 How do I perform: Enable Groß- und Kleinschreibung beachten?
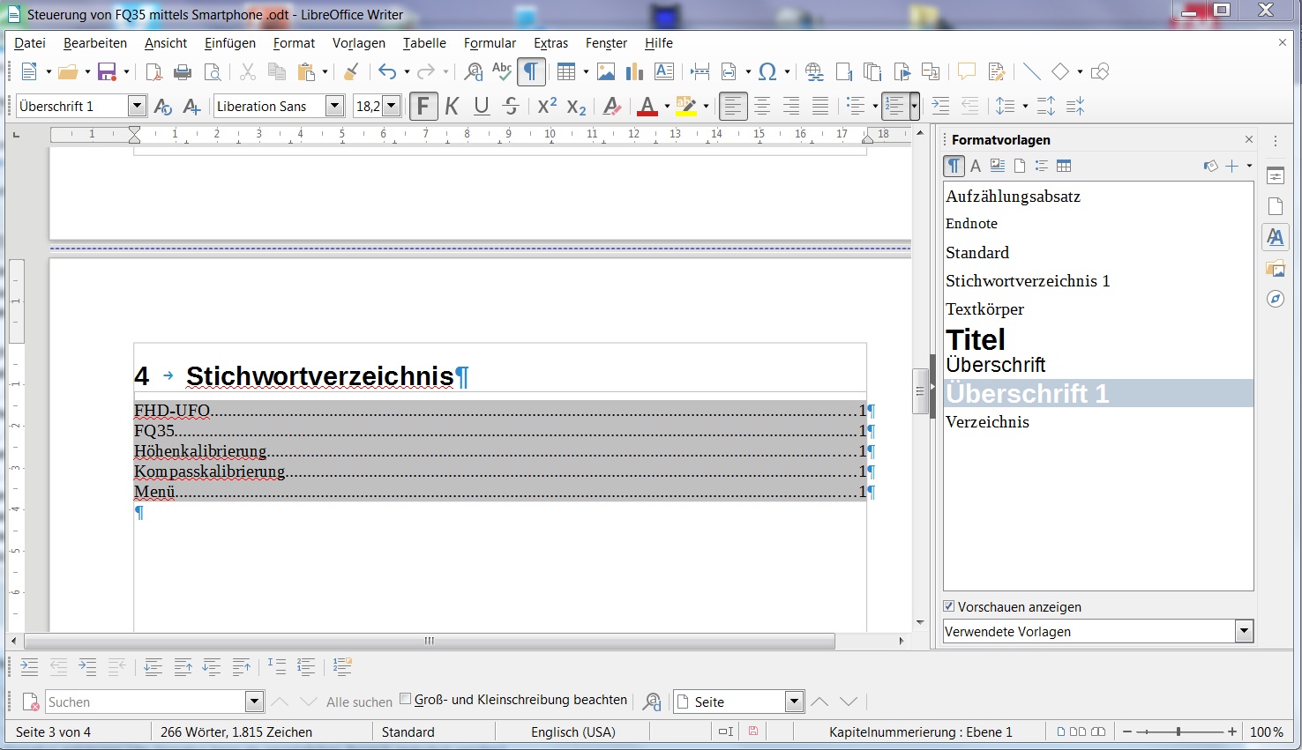tap(406, 699)
